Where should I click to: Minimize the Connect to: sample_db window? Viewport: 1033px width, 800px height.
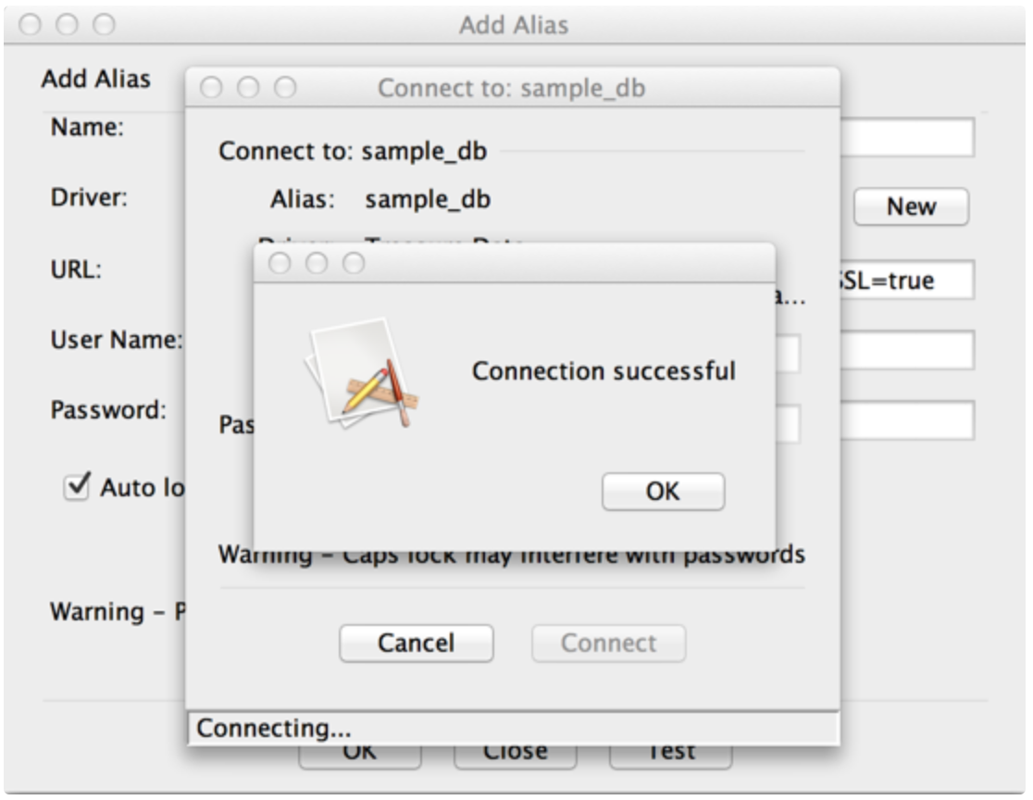tap(248, 88)
